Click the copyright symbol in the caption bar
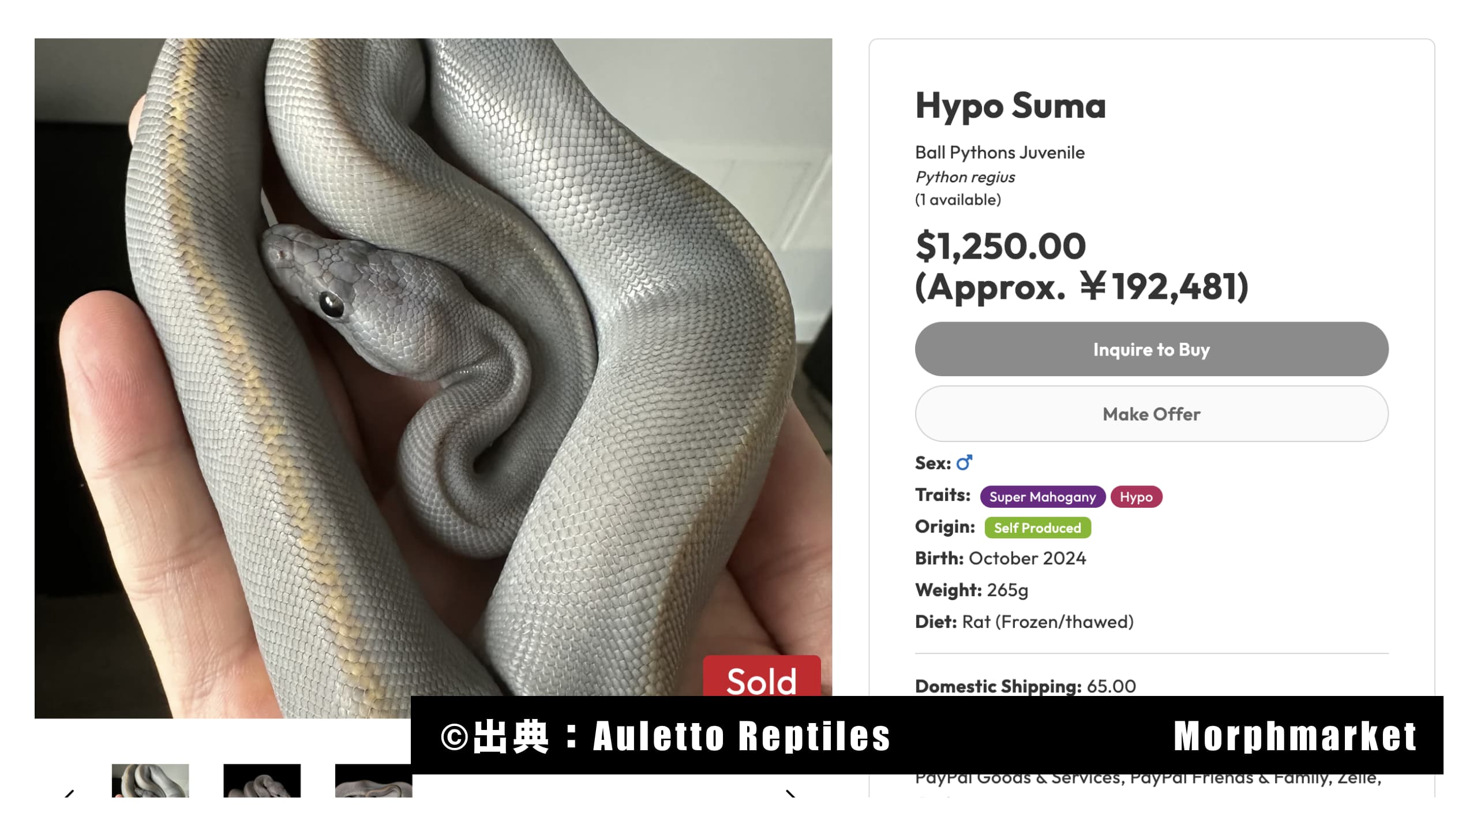This screenshot has width=1477, height=831. [454, 737]
